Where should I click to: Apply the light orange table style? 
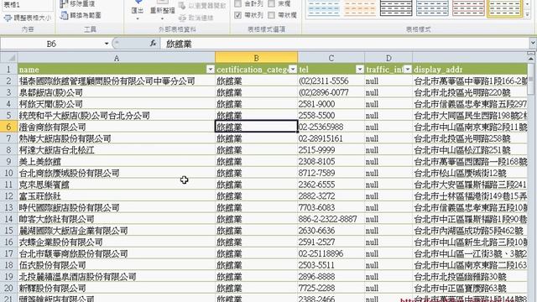tap(360, 8)
